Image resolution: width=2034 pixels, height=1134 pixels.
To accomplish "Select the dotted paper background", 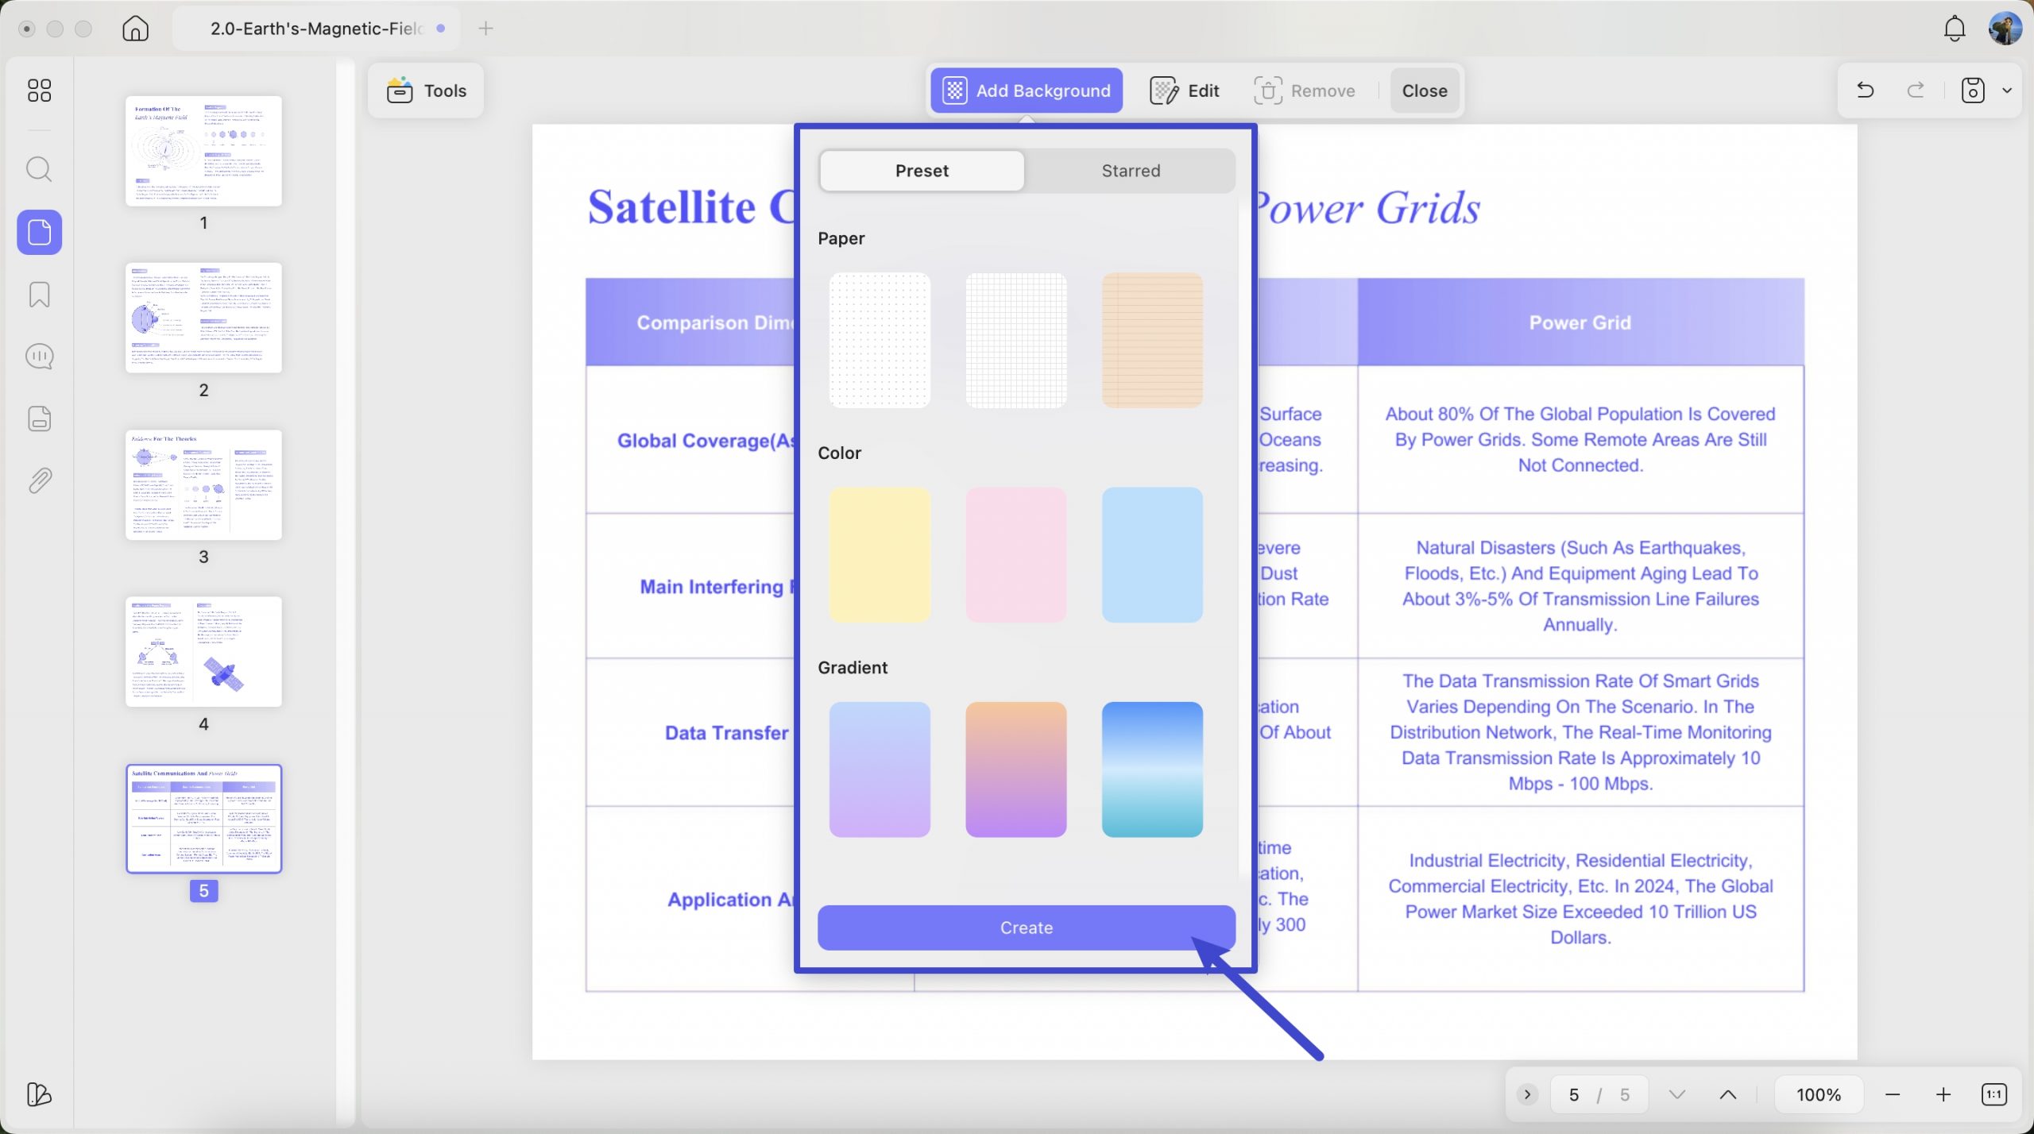I will [x=880, y=341].
